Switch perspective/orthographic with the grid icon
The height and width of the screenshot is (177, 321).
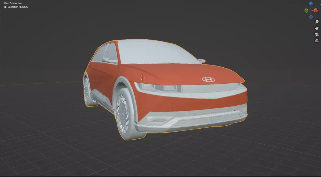[x=317, y=41]
